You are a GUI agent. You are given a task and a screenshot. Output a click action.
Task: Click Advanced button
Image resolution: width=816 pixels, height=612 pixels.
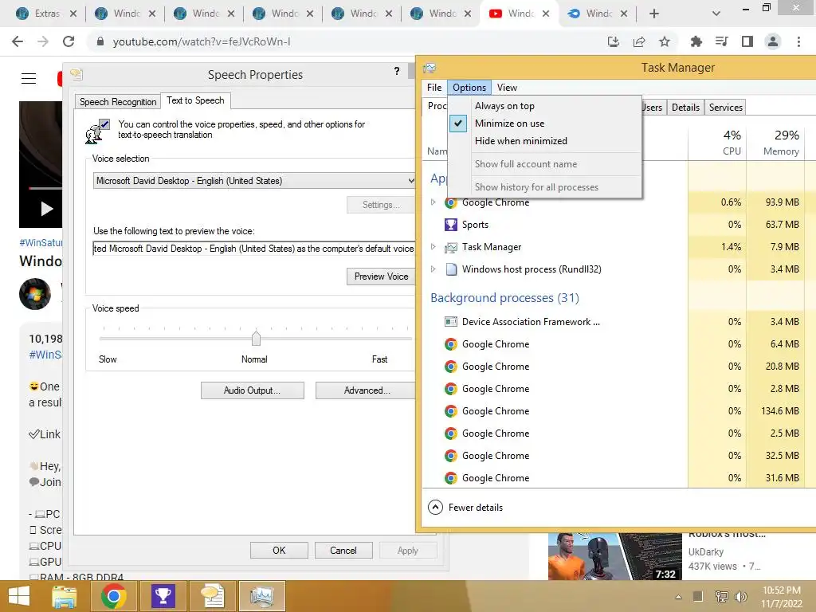coord(367,390)
